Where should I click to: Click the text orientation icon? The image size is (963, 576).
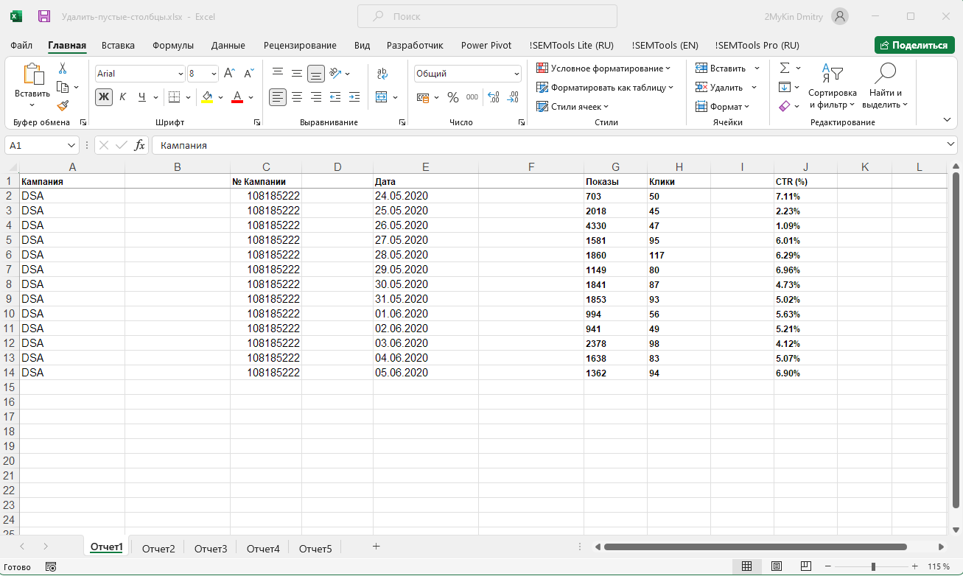point(335,74)
